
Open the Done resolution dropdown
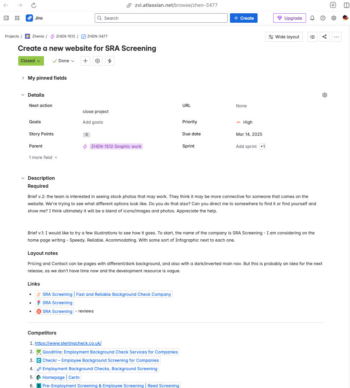click(x=63, y=61)
